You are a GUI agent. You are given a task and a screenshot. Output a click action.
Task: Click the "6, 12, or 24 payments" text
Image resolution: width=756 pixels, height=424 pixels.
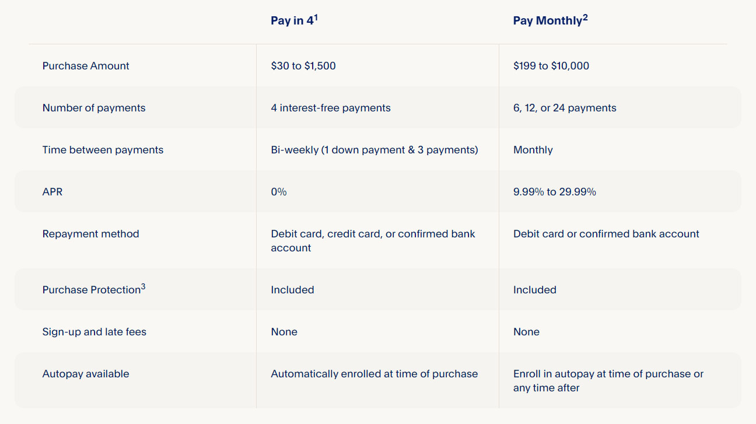click(565, 108)
